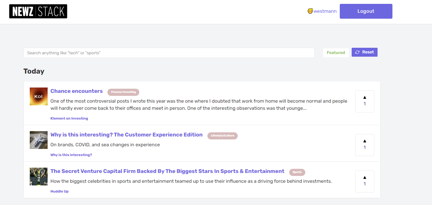Select the Lifestyle/Culture category tag
Viewport: 432px width, 205px height.
222,136
